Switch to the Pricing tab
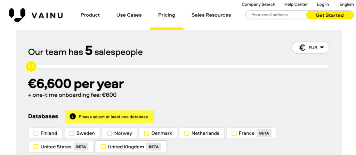 [x=167, y=15]
